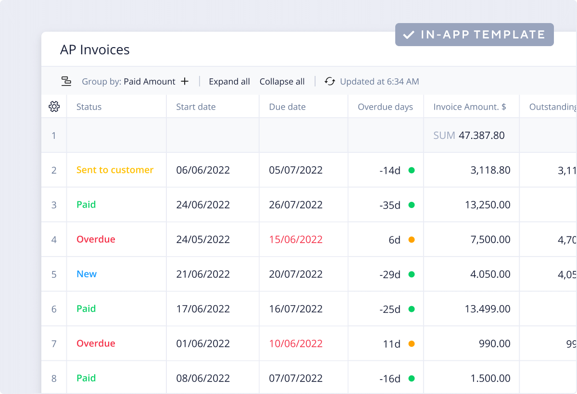Click the In-App Template checkmark badge
577x394 pixels.
point(474,35)
